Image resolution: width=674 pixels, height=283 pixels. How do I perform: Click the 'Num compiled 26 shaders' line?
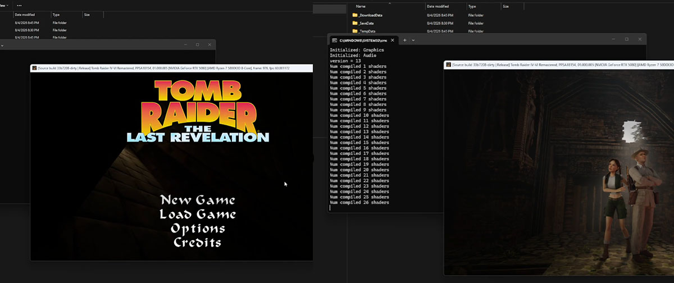359,202
